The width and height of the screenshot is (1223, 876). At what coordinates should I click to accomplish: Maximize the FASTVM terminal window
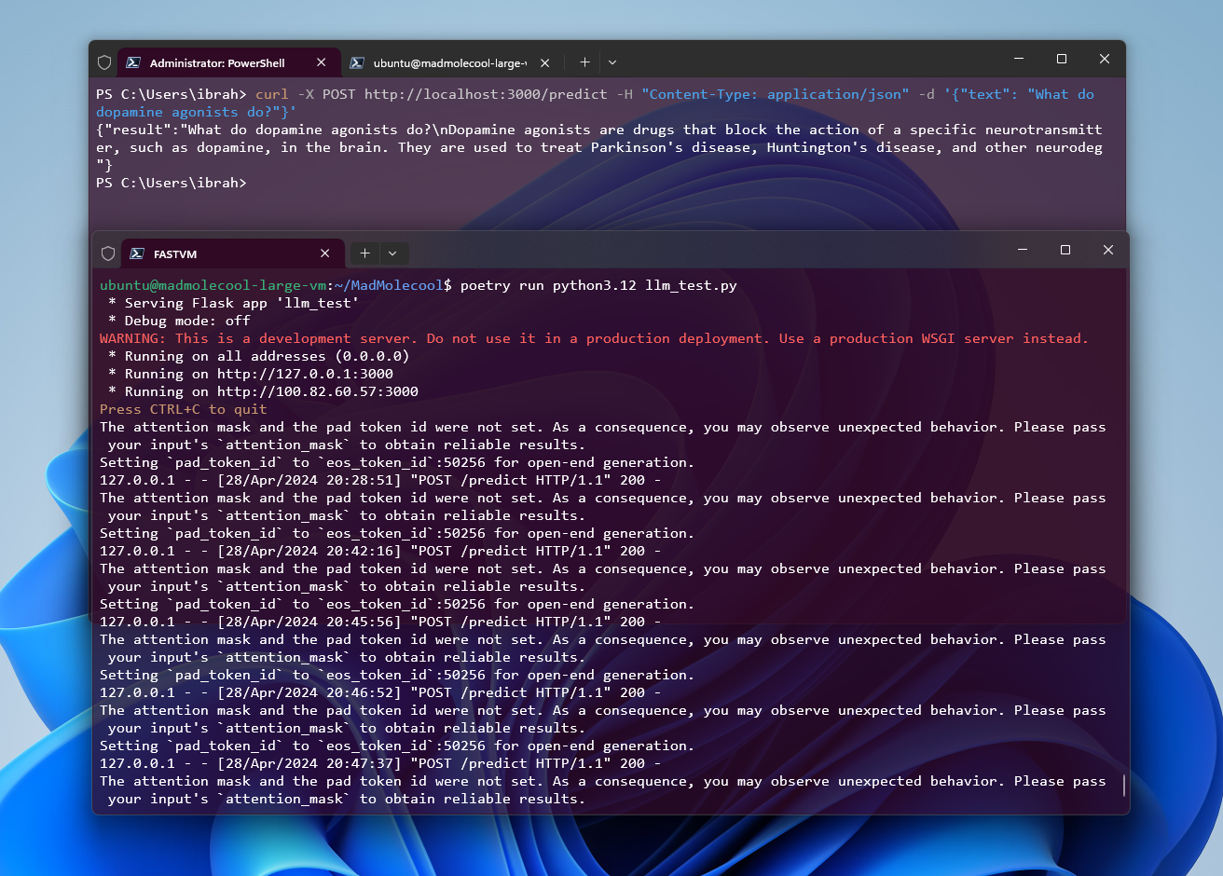(x=1065, y=250)
